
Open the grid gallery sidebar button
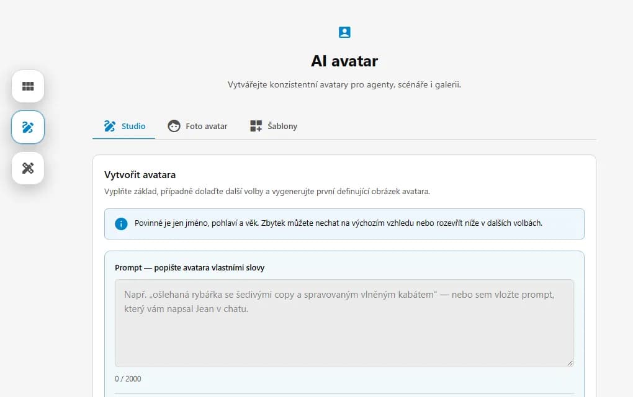[x=28, y=86]
